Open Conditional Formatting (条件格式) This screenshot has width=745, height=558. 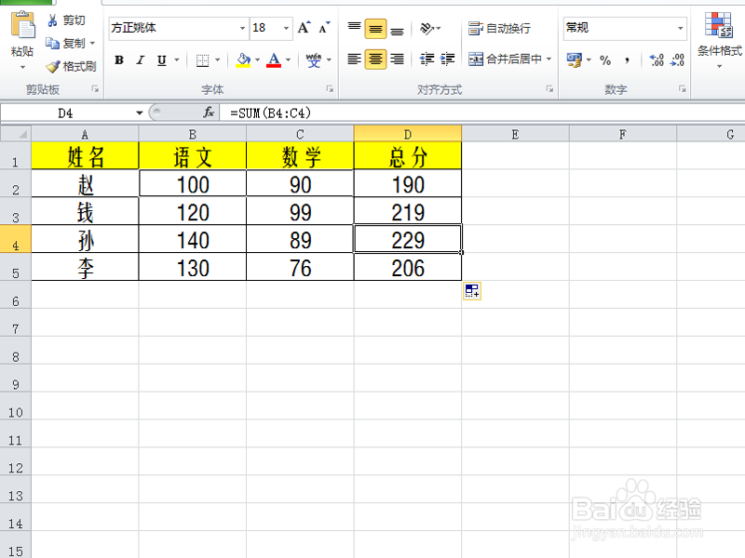tap(719, 39)
